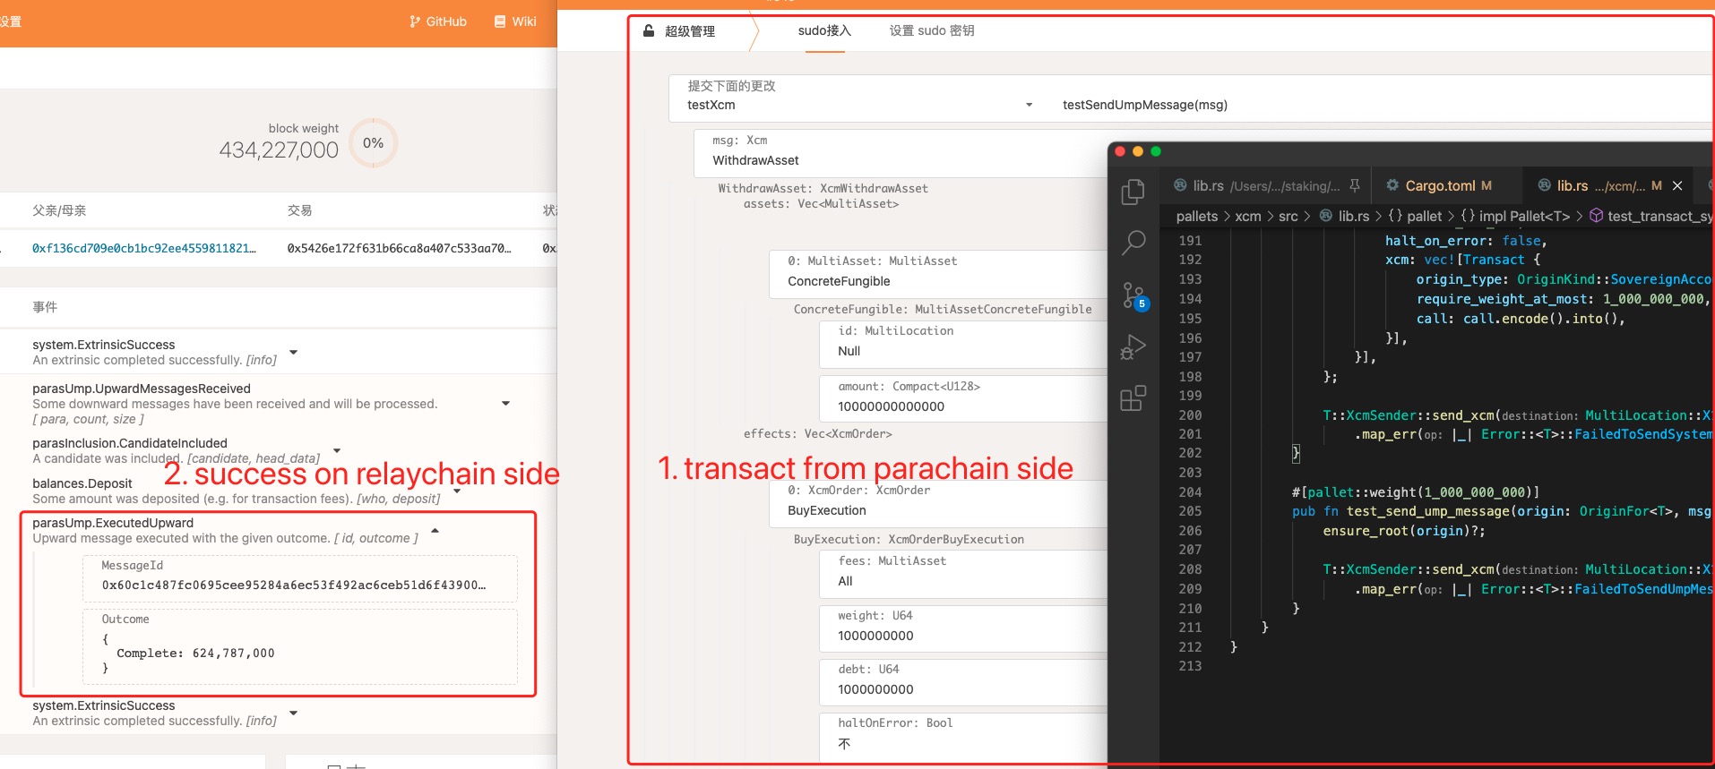Click the Outcome Complete value box

click(x=300, y=646)
